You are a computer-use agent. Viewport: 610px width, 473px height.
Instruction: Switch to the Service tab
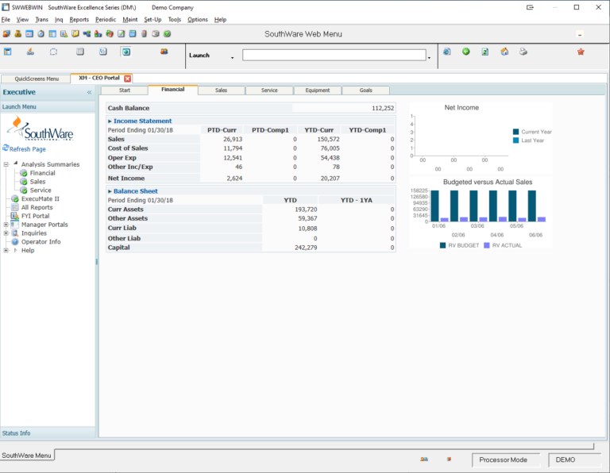269,90
